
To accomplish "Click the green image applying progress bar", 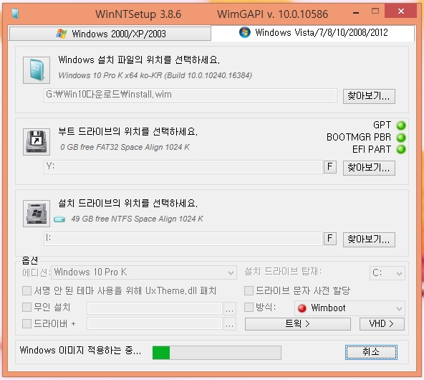I will pos(217,353).
